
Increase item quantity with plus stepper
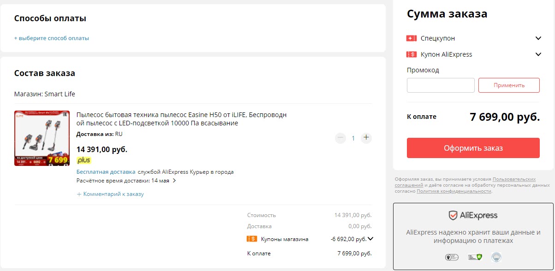[366, 137]
